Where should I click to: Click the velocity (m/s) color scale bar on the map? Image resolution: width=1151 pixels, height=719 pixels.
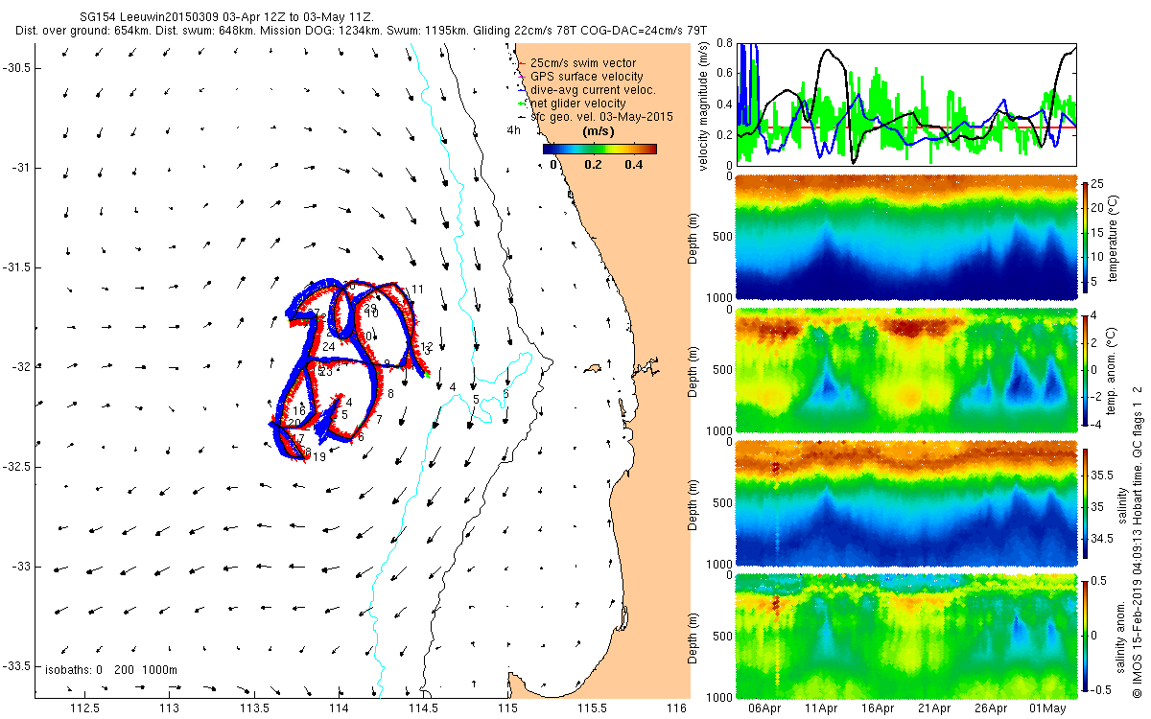[599, 149]
